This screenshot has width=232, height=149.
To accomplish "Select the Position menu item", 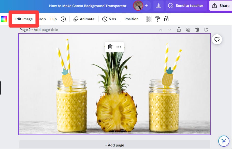I will tap(131, 19).
